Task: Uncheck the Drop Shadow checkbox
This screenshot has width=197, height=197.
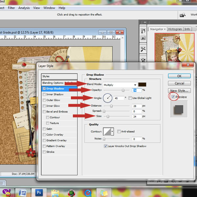Action: (x=44, y=89)
